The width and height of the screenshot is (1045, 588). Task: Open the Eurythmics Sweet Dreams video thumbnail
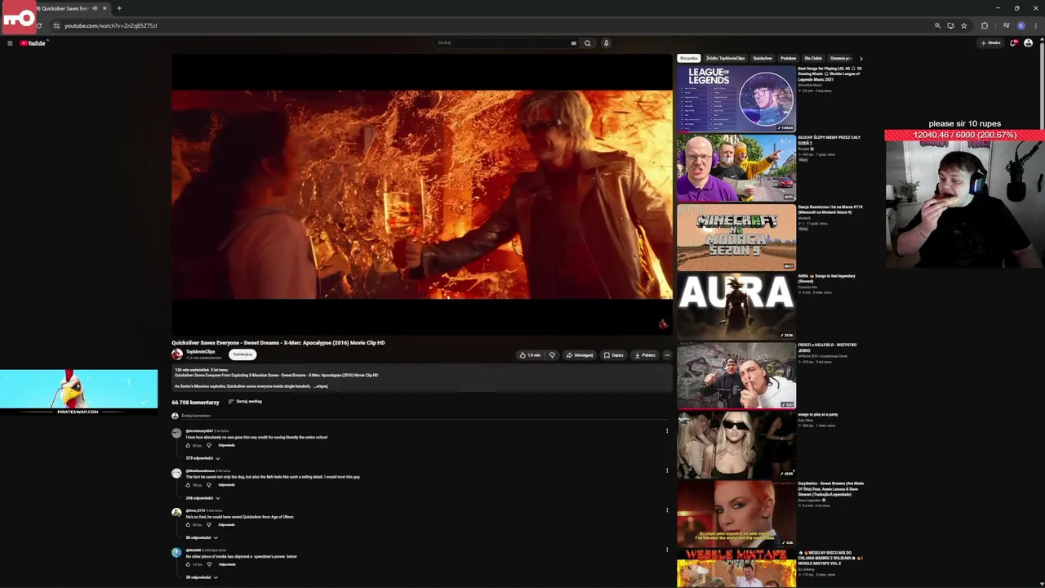(736, 514)
